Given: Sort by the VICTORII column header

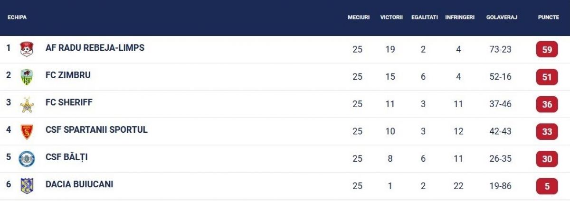Looking at the screenshot, I should point(391,17).
